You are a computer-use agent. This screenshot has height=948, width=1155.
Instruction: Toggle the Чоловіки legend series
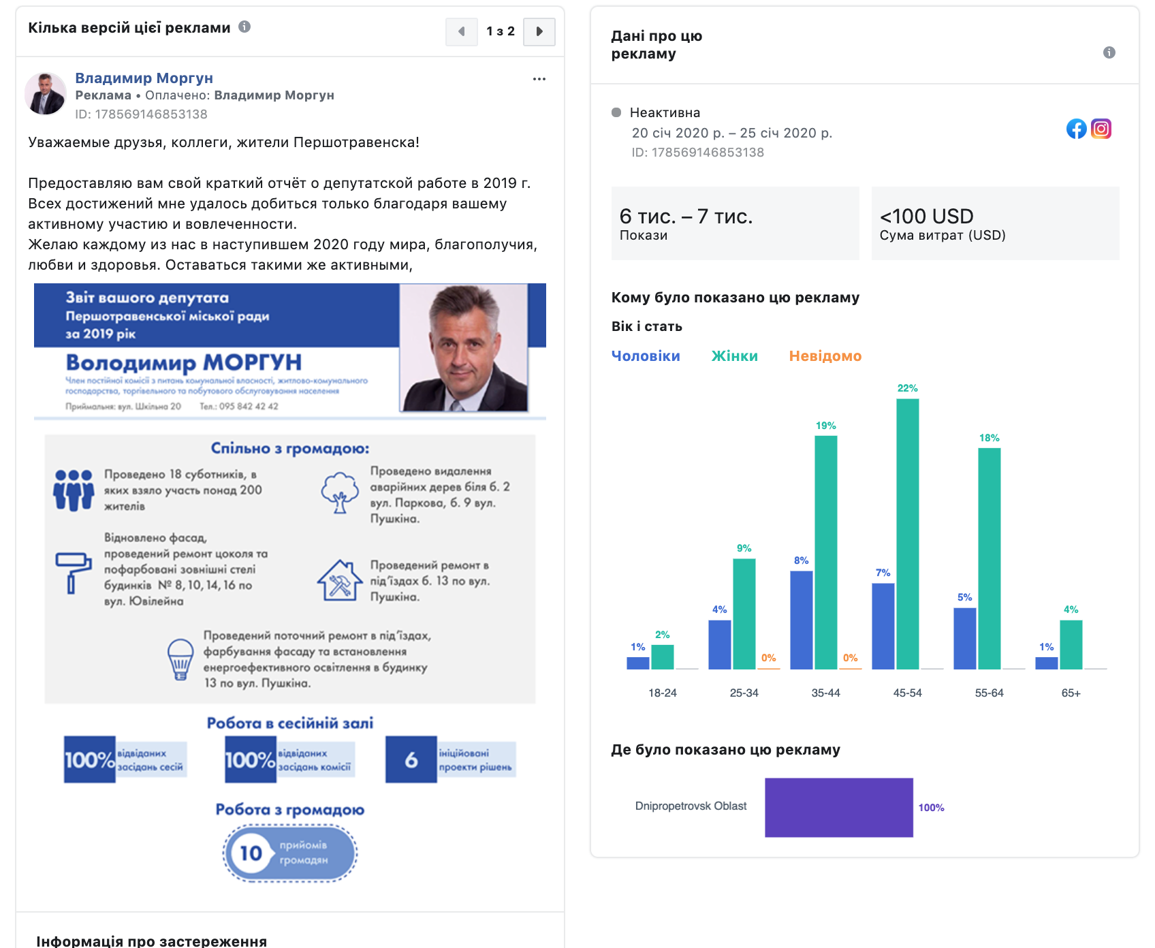[x=645, y=355]
